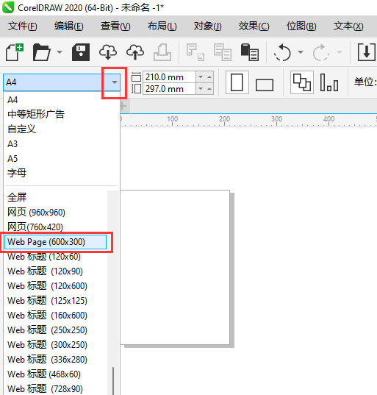
Task: Click the page height icon
Action: (x=136, y=89)
